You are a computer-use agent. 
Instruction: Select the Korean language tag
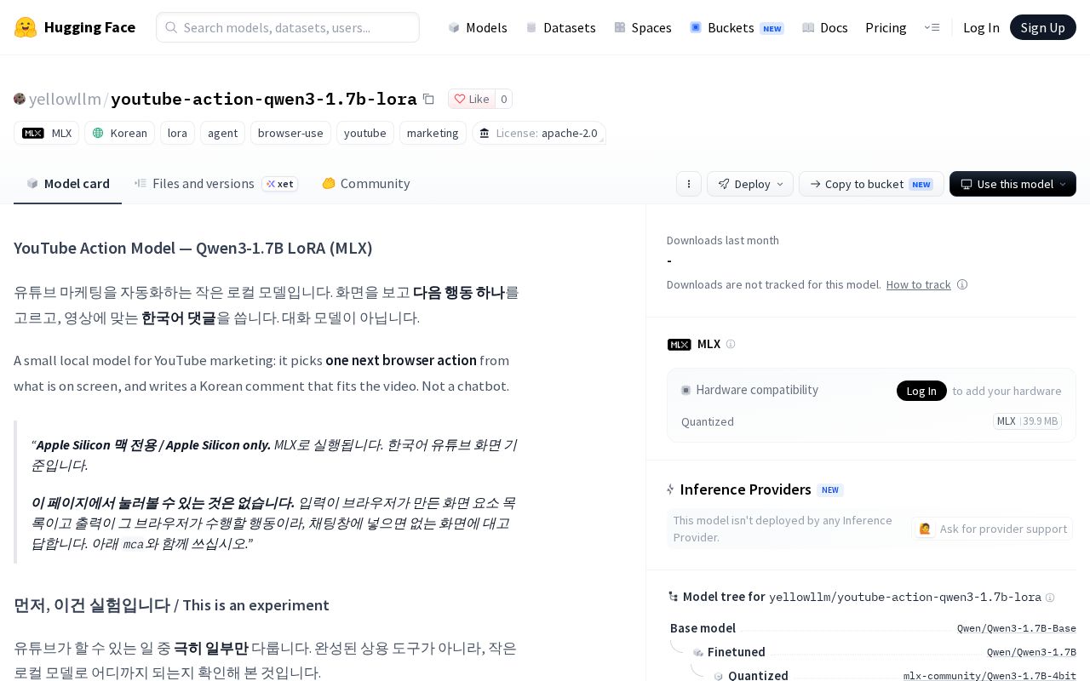120,133
